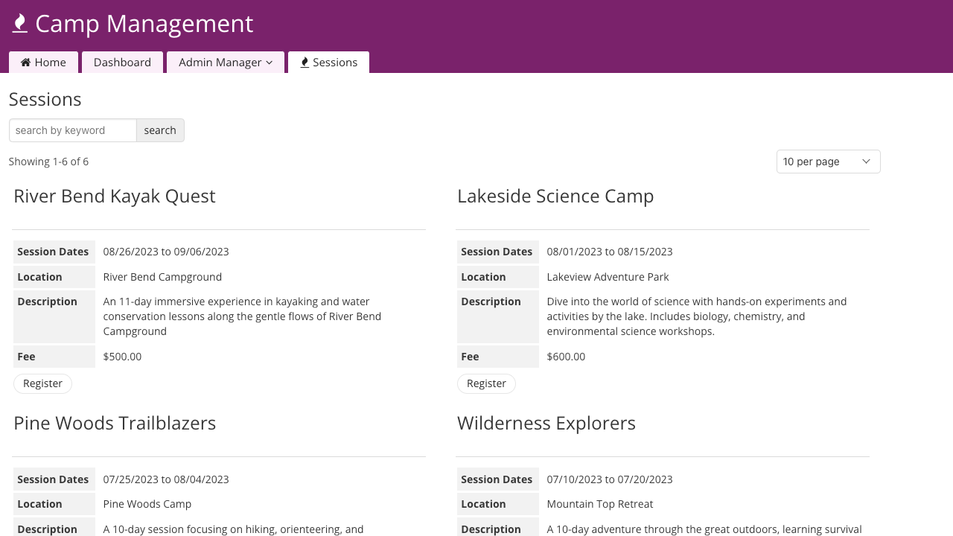This screenshot has height=536, width=953.
Task: Switch to the Sessions tab label
Action: pos(335,63)
